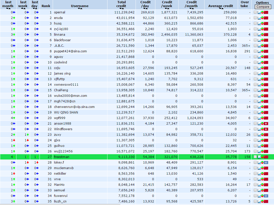Tick the compare checkbox for opernal
The width and height of the screenshot is (274, 205).
tap(255, 12)
